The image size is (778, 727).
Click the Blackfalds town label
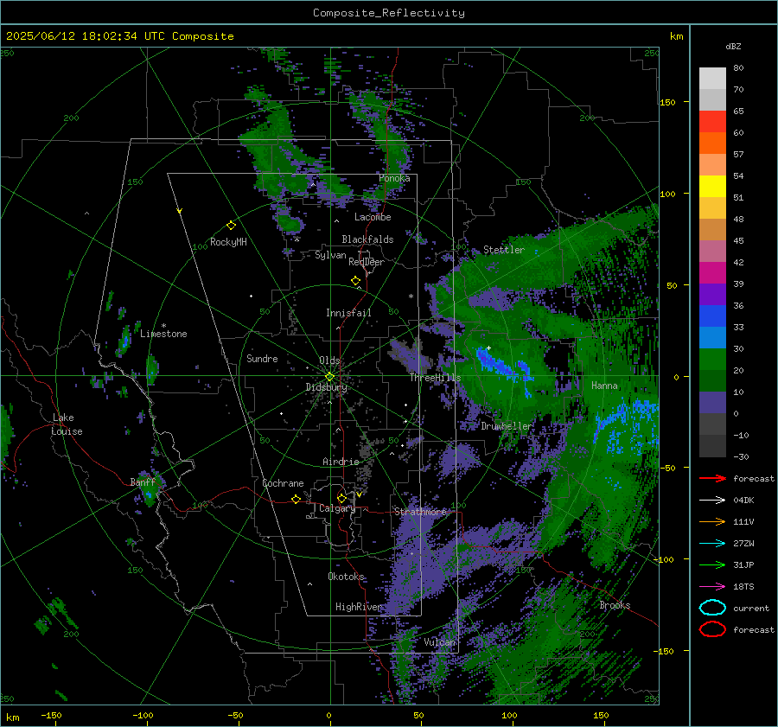click(367, 239)
